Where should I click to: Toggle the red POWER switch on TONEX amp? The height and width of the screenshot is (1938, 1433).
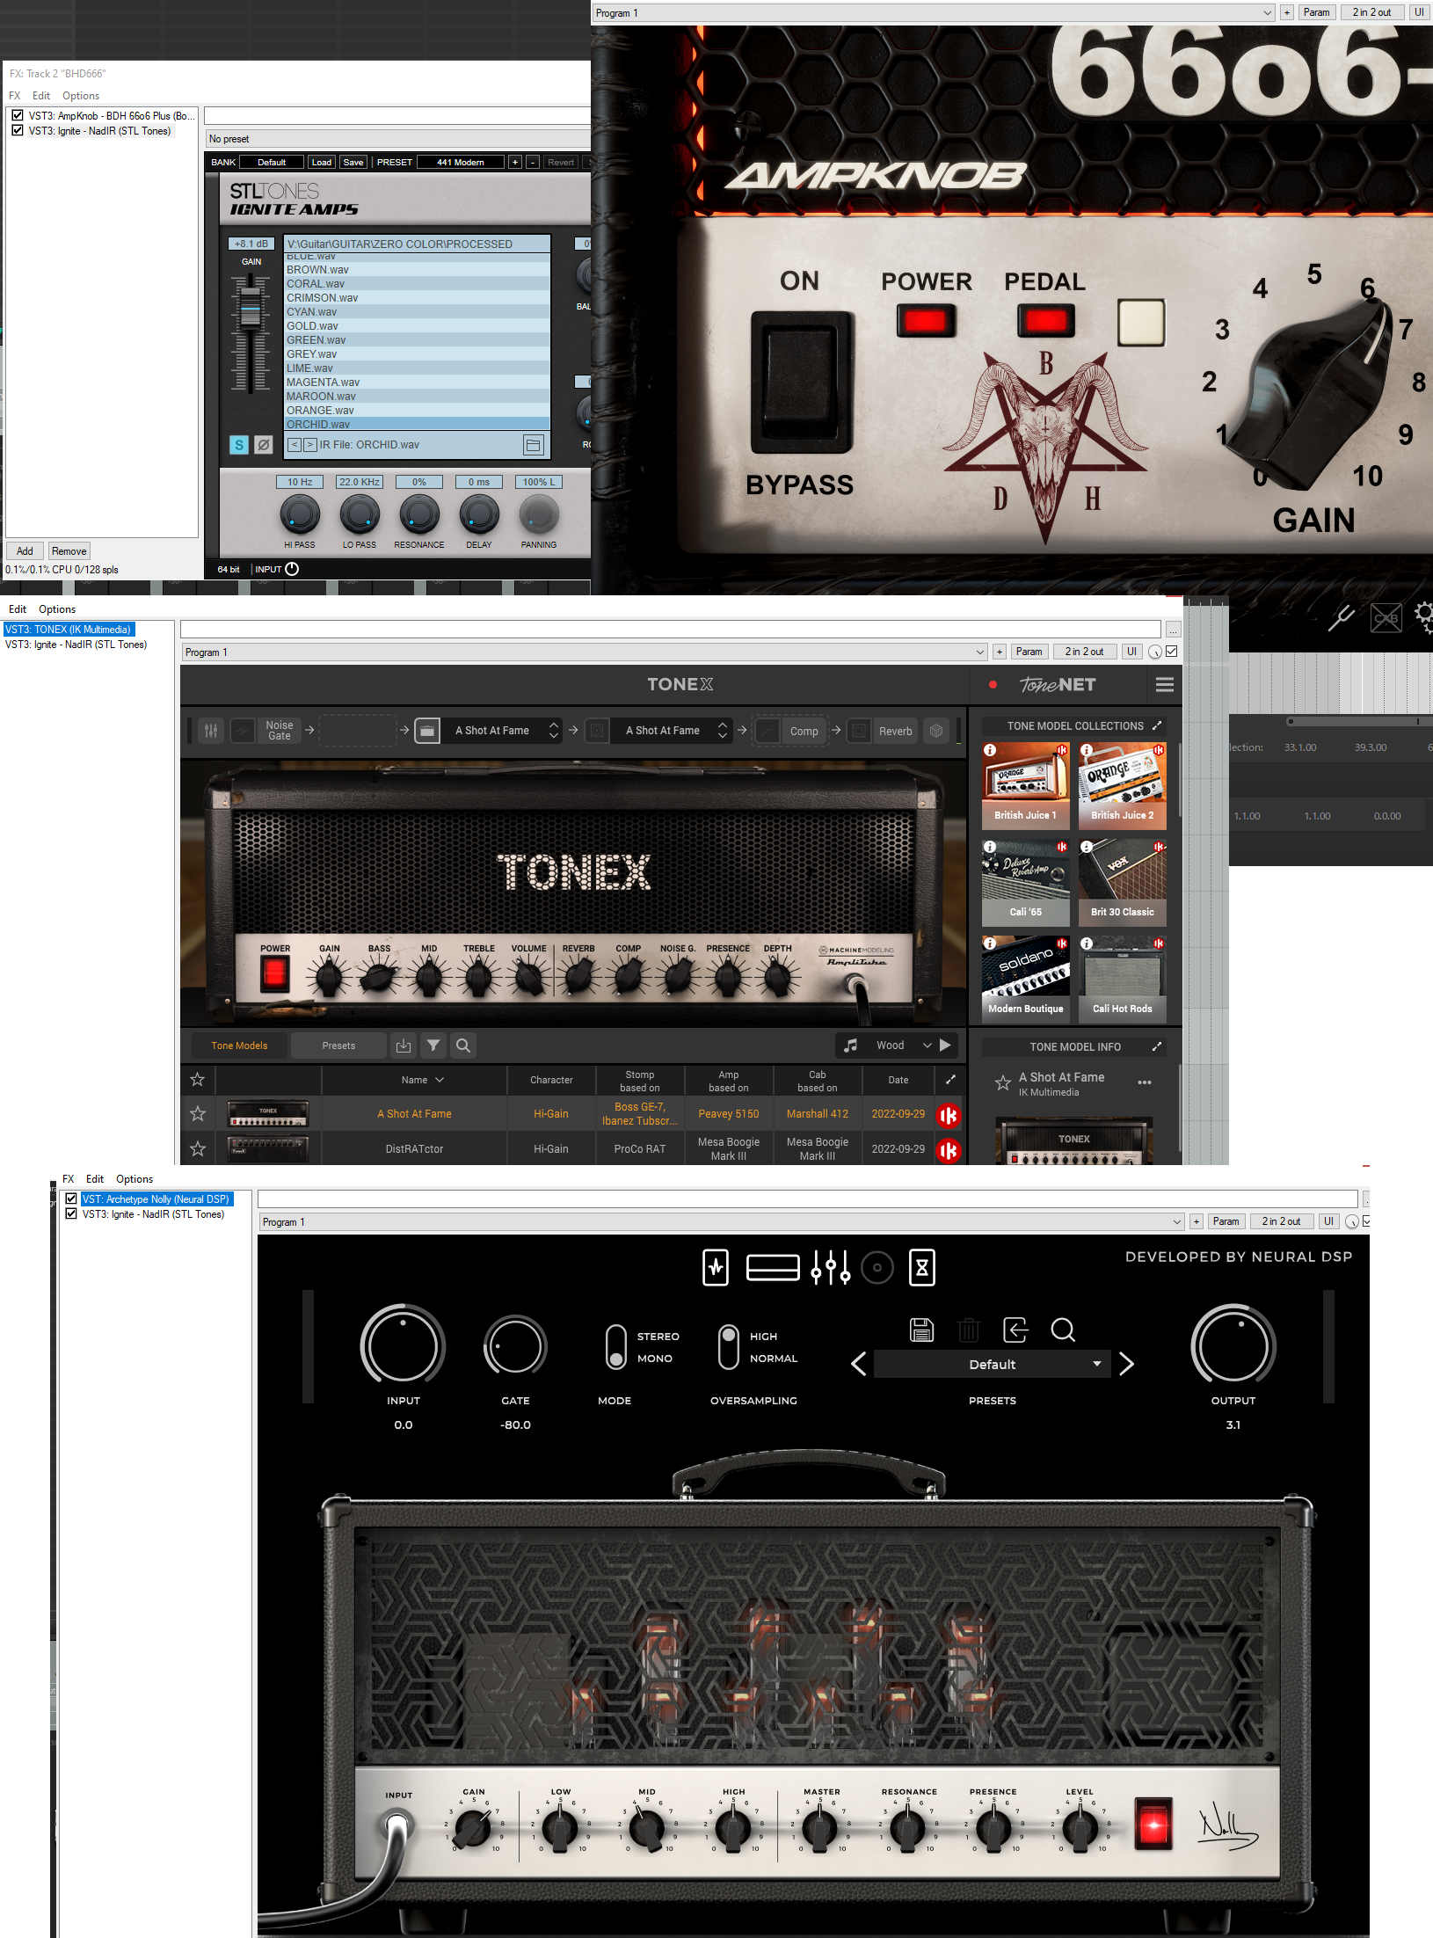tap(274, 973)
